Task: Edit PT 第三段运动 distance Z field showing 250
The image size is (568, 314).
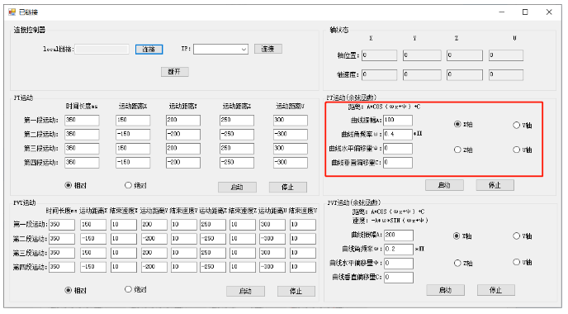Action: [x=237, y=148]
